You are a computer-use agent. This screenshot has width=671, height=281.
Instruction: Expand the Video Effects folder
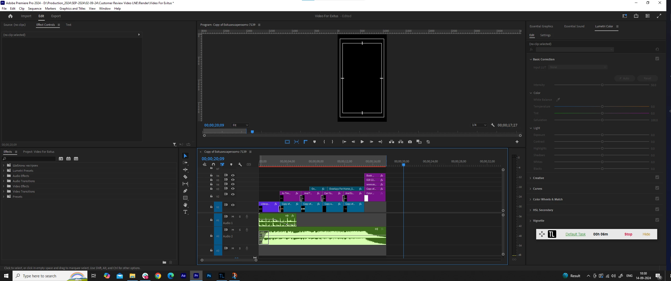pos(4,187)
